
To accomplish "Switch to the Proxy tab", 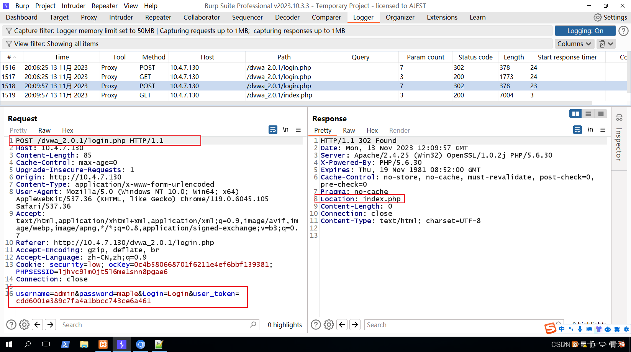I will 89,17.
